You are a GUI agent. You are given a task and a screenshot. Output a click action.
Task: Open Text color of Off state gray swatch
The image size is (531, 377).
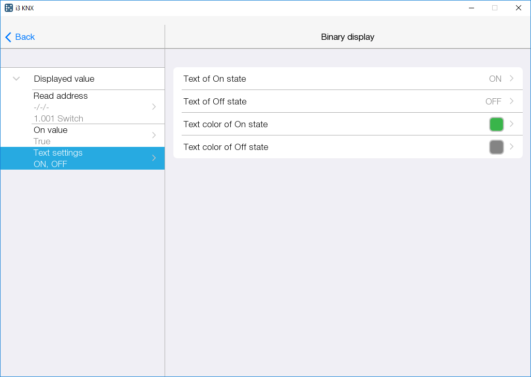(496, 147)
